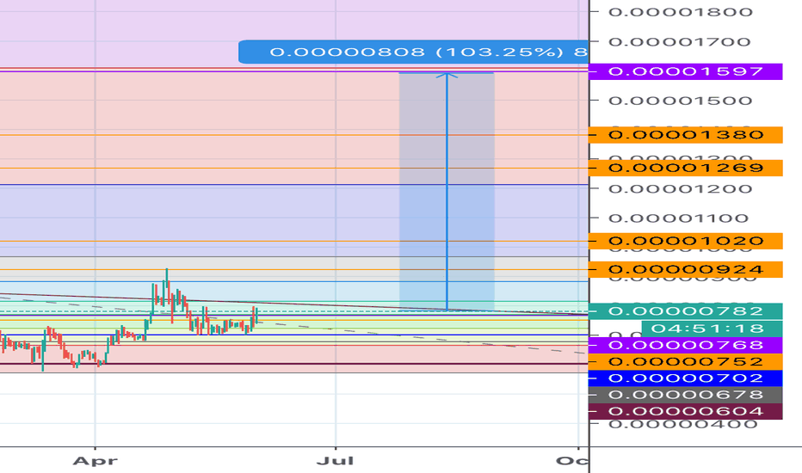Image resolution: width=802 pixels, height=473 pixels.
Task: Click the 0.00001500 price scale value
Action: pos(681,101)
